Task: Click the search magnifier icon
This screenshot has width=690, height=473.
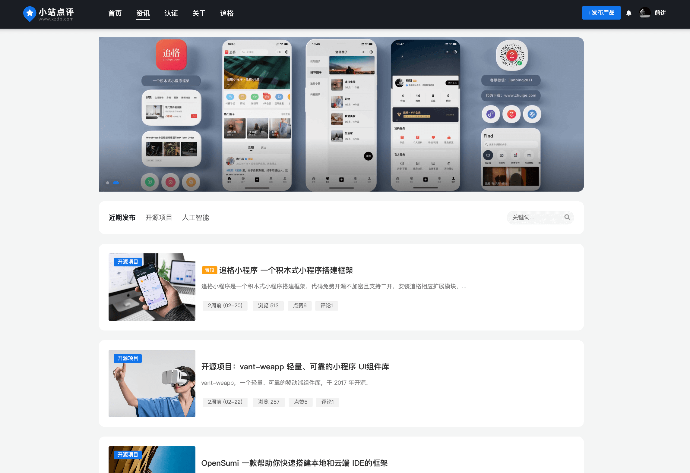Action: 567,217
